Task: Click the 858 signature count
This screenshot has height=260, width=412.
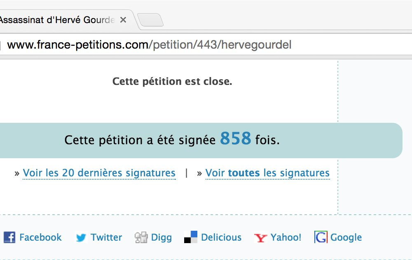Action: tap(236, 138)
